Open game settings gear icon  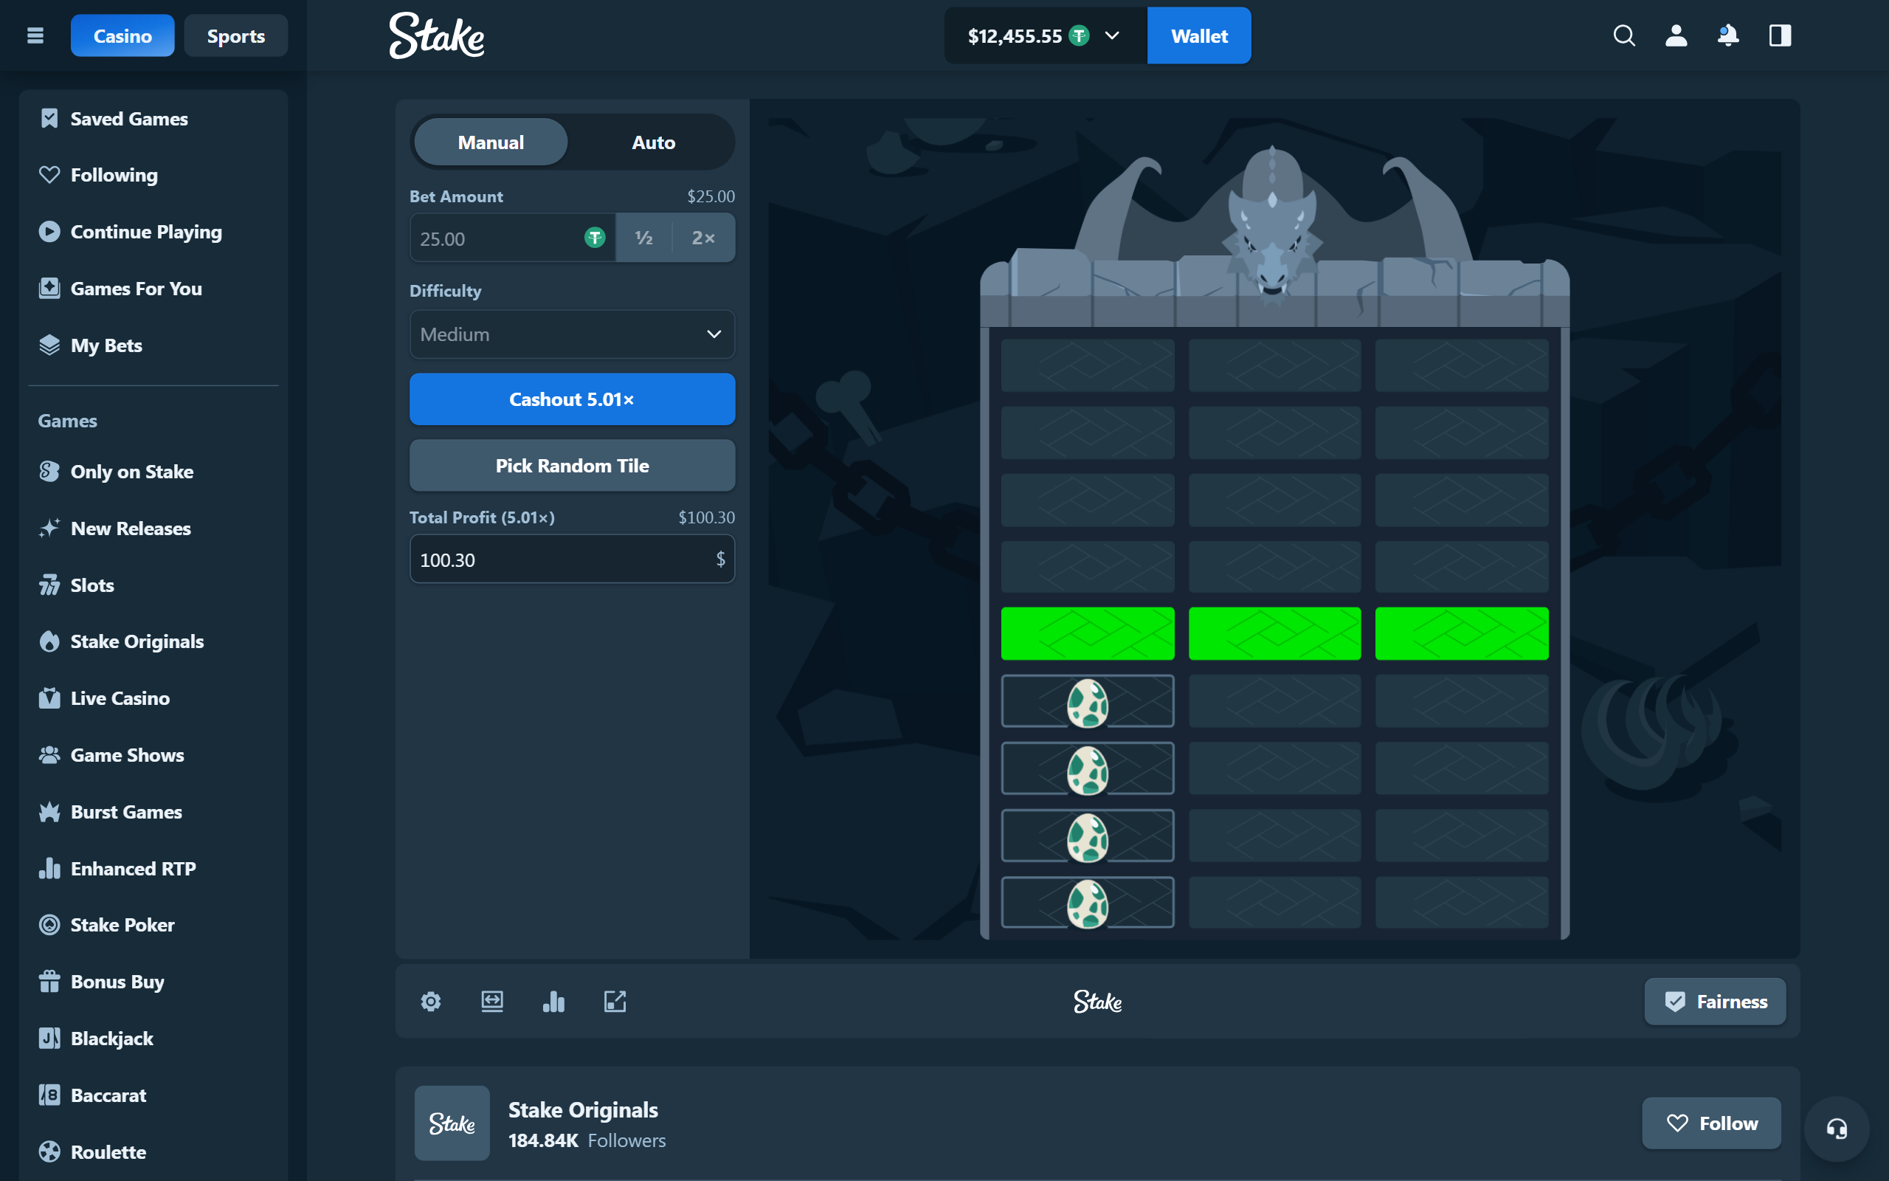(431, 1002)
